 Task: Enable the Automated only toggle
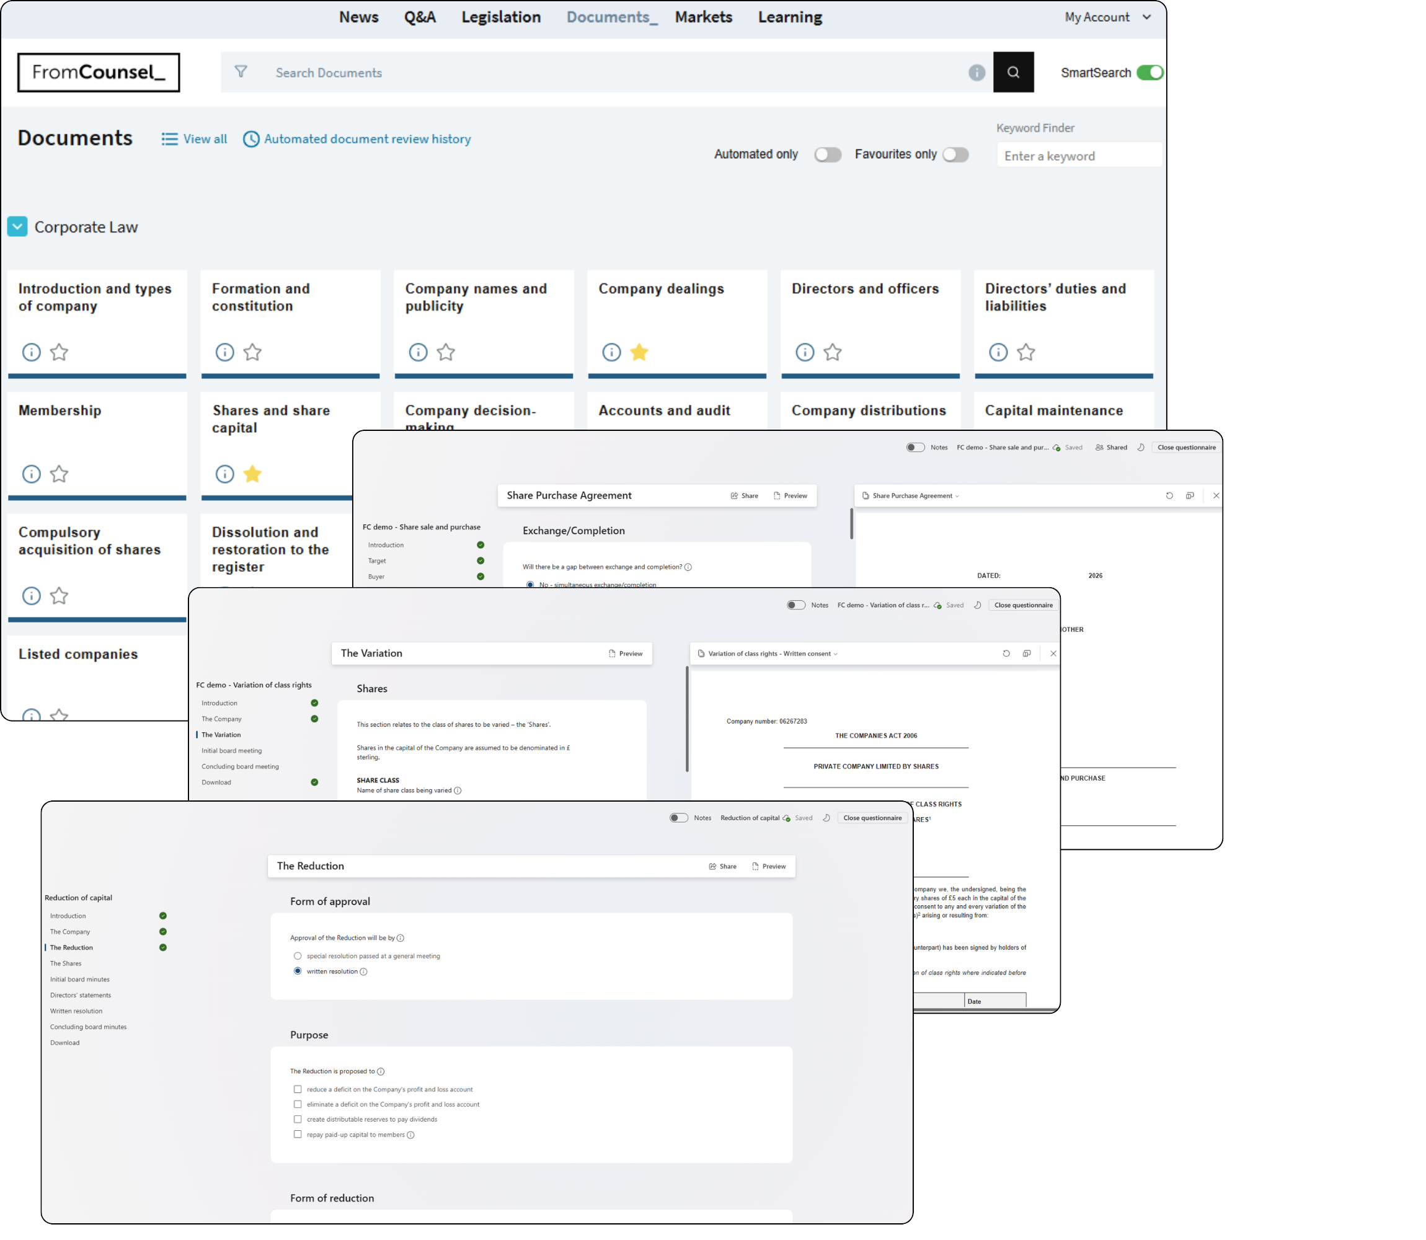[x=828, y=154]
